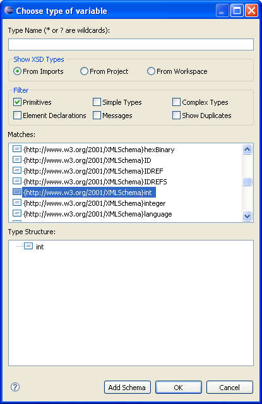
Task: Click the Type Name input field
Action: [131, 45]
